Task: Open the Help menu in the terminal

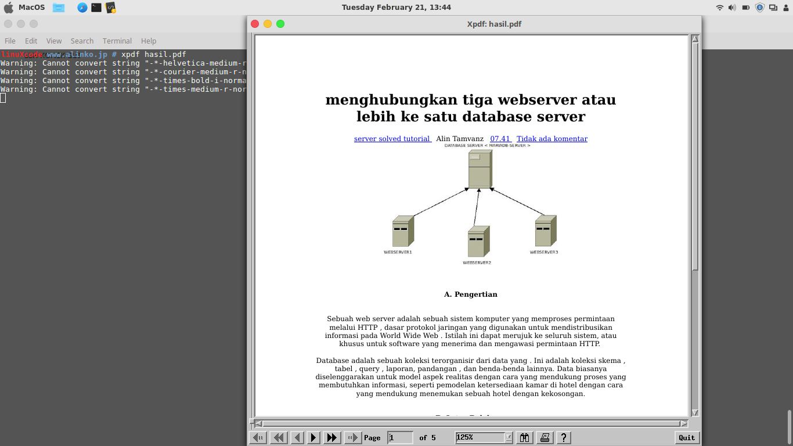Action: pos(149,41)
